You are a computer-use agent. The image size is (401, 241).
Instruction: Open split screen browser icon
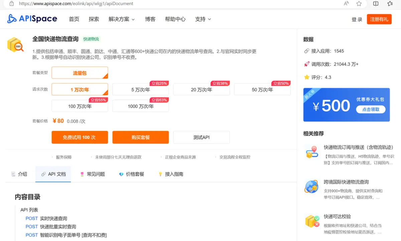click(376, 4)
